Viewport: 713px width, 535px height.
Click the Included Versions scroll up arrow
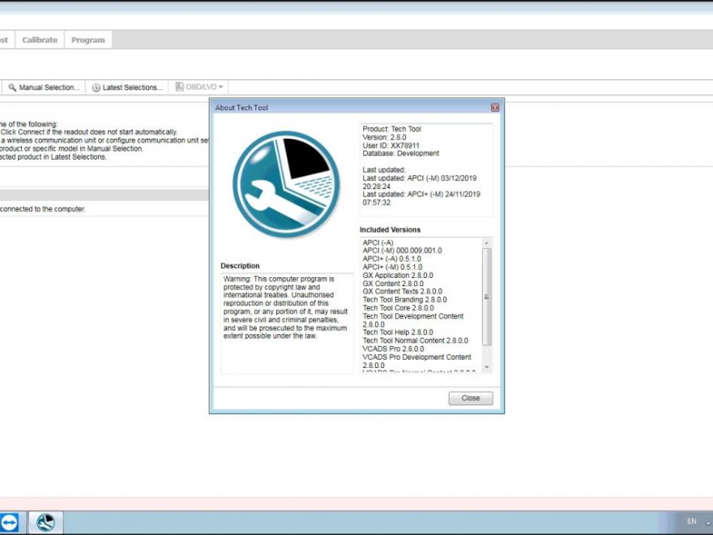coord(487,243)
